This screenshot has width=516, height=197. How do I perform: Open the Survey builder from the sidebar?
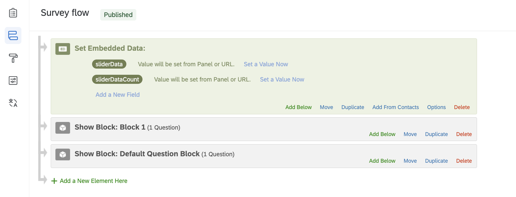pos(13,13)
